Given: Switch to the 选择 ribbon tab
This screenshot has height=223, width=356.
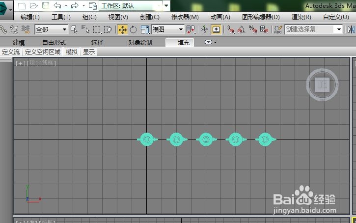Looking at the screenshot, I should 97,42.
